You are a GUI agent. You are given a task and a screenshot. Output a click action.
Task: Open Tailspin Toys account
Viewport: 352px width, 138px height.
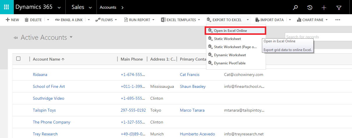point(44,110)
